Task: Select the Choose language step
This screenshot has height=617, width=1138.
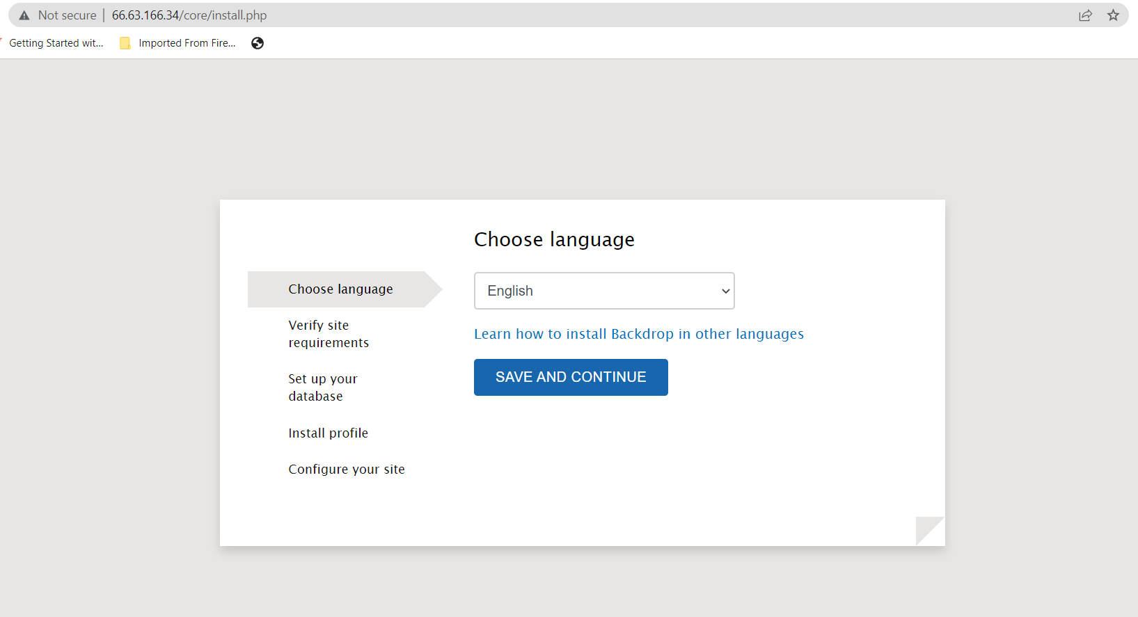Action: point(340,289)
